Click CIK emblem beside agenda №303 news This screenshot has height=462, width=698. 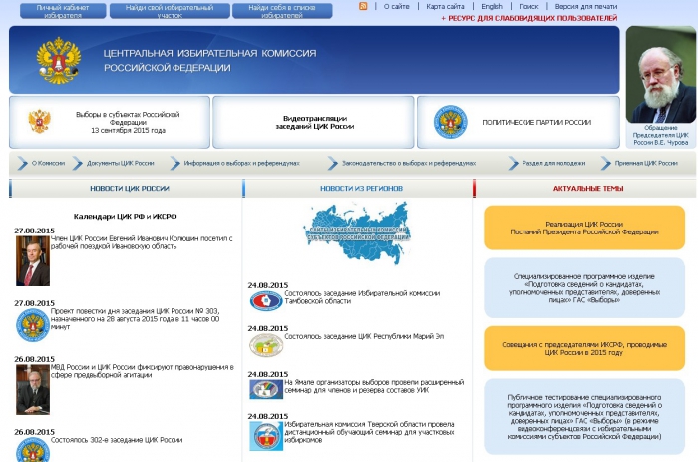[33, 325]
